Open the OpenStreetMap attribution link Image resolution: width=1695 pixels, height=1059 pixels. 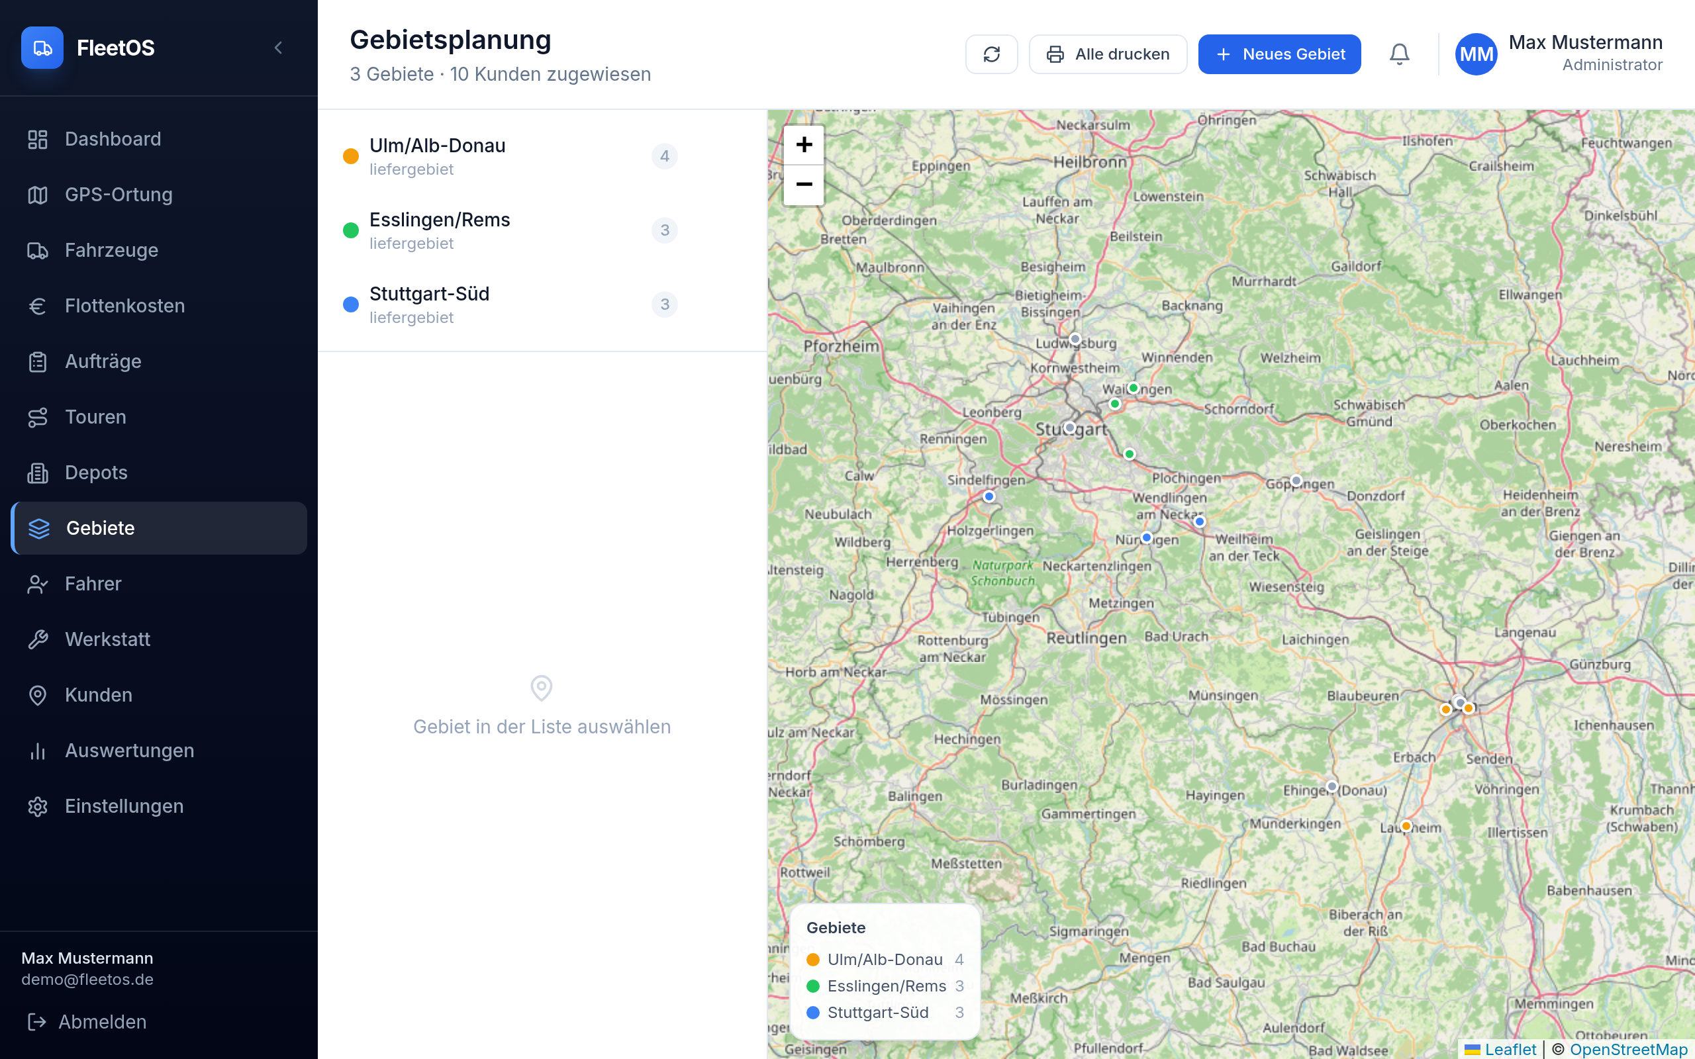[x=1627, y=1049]
